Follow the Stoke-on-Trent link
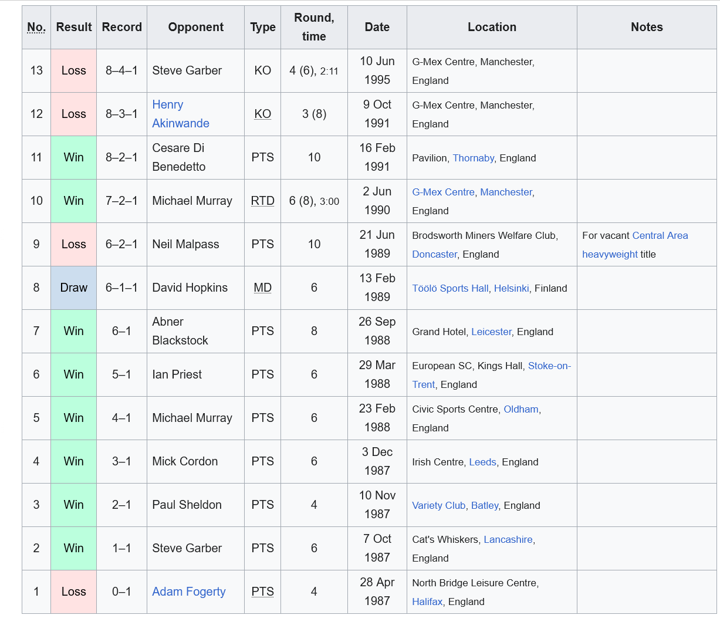720x625 pixels. [491, 375]
